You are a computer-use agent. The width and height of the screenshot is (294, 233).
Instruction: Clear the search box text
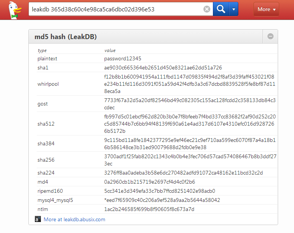206,9
